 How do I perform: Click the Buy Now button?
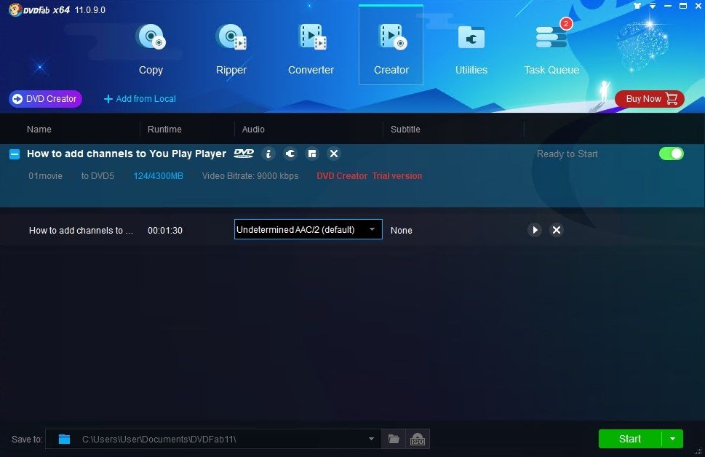(650, 99)
